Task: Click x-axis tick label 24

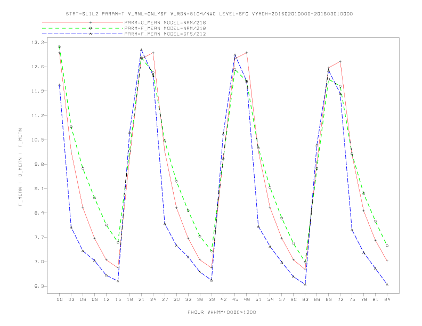Action: tap(153, 299)
